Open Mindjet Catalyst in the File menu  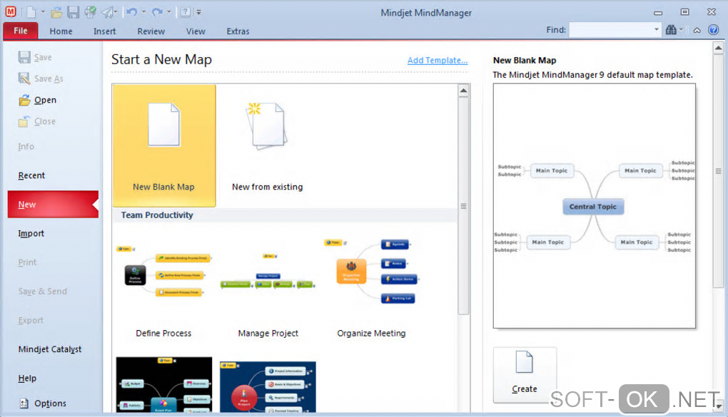point(50,349)
